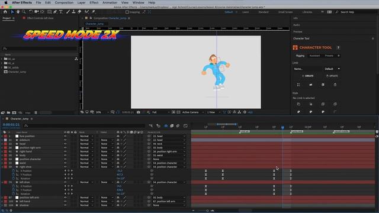The image size is (379, 213).
Task: Open the Full resolution dropdown
Action: point(160,112)
